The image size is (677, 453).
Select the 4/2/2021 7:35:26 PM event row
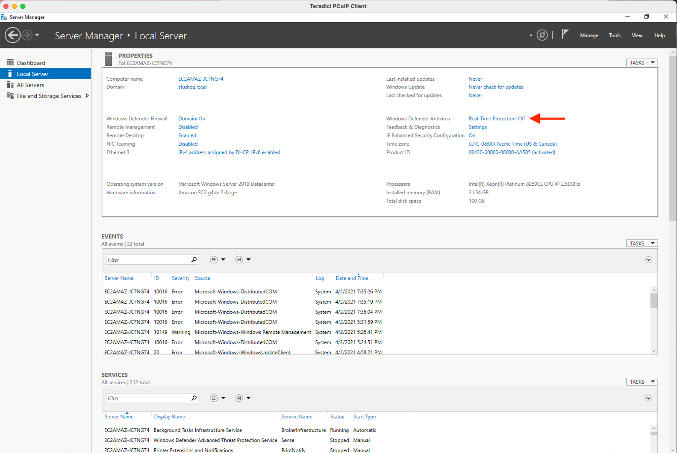(x=376, y=292)
